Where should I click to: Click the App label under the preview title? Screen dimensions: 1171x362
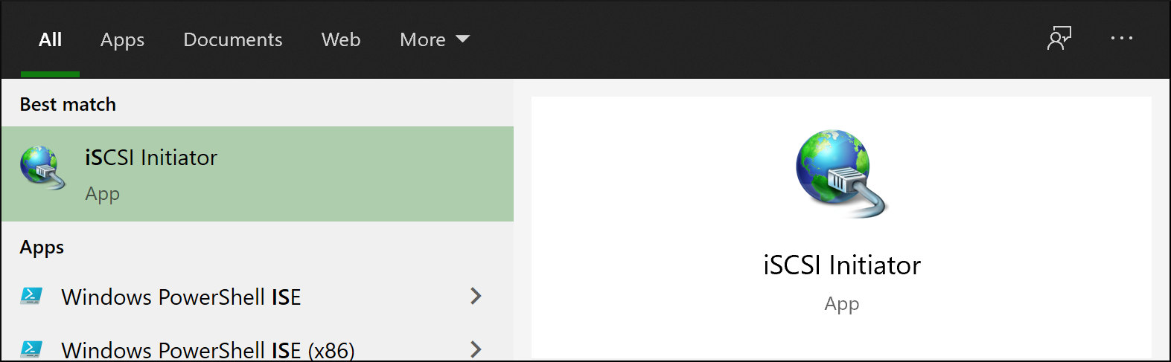[841, 304]
